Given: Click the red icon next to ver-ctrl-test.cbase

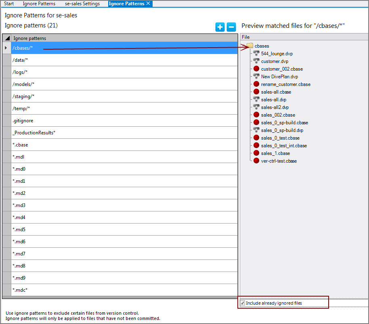Looking at the screenshot, I should (x=256, y=161).
